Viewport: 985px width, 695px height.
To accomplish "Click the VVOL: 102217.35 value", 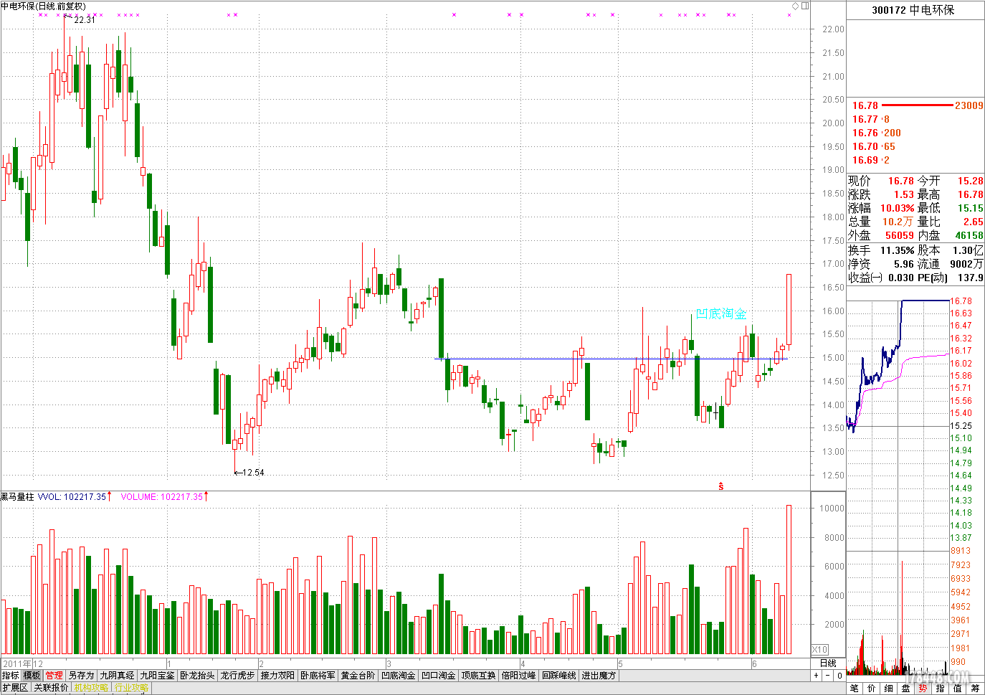I will coord(72,496).
